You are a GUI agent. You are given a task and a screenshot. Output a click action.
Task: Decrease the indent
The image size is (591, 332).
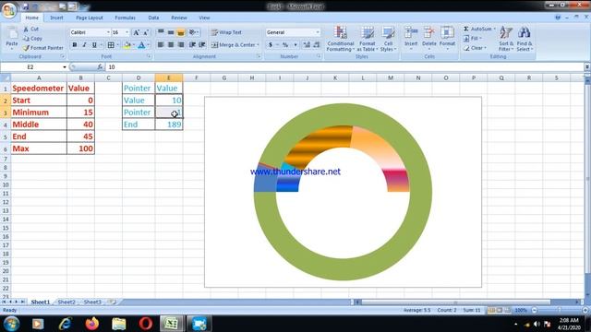tap(192, 45)
